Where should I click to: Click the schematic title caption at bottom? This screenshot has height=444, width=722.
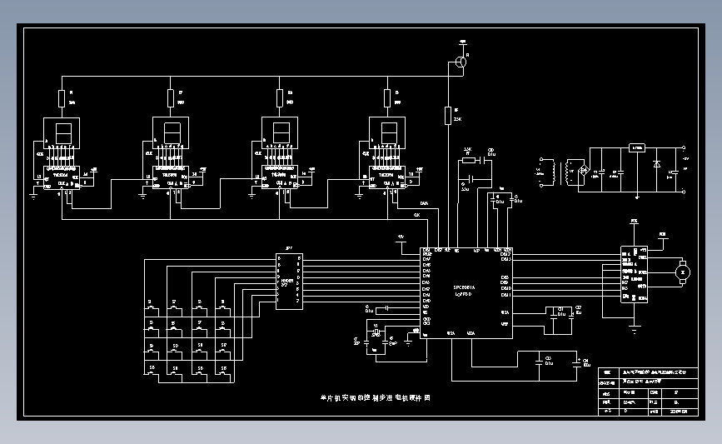tap(376, 397)
